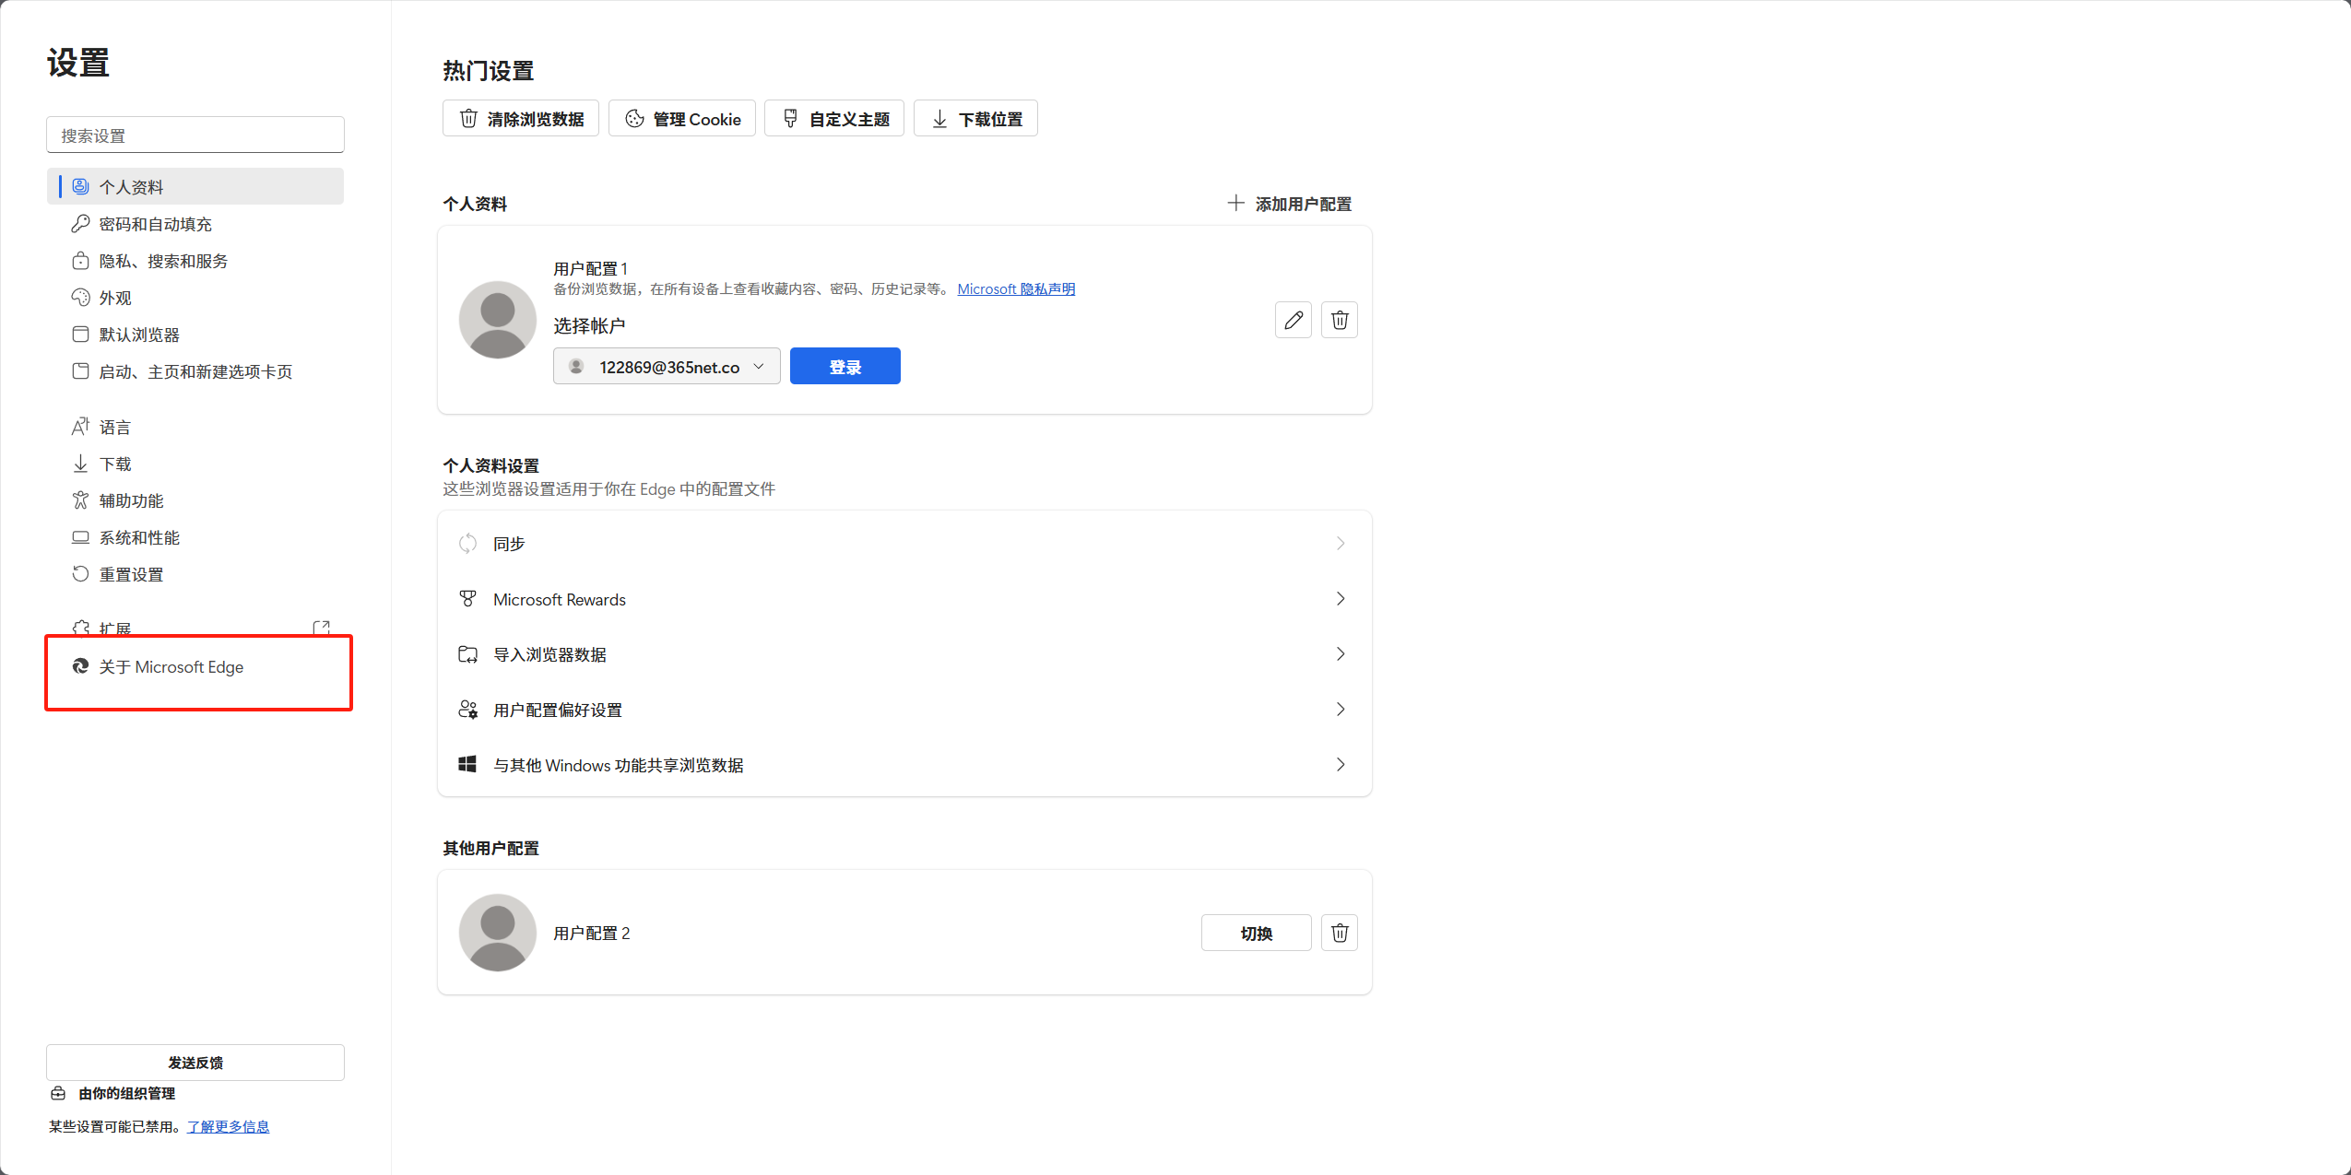Click the external link icon beside 扩展
The width and height of the screenshot is (2351, 1175).
pos(321,627)
